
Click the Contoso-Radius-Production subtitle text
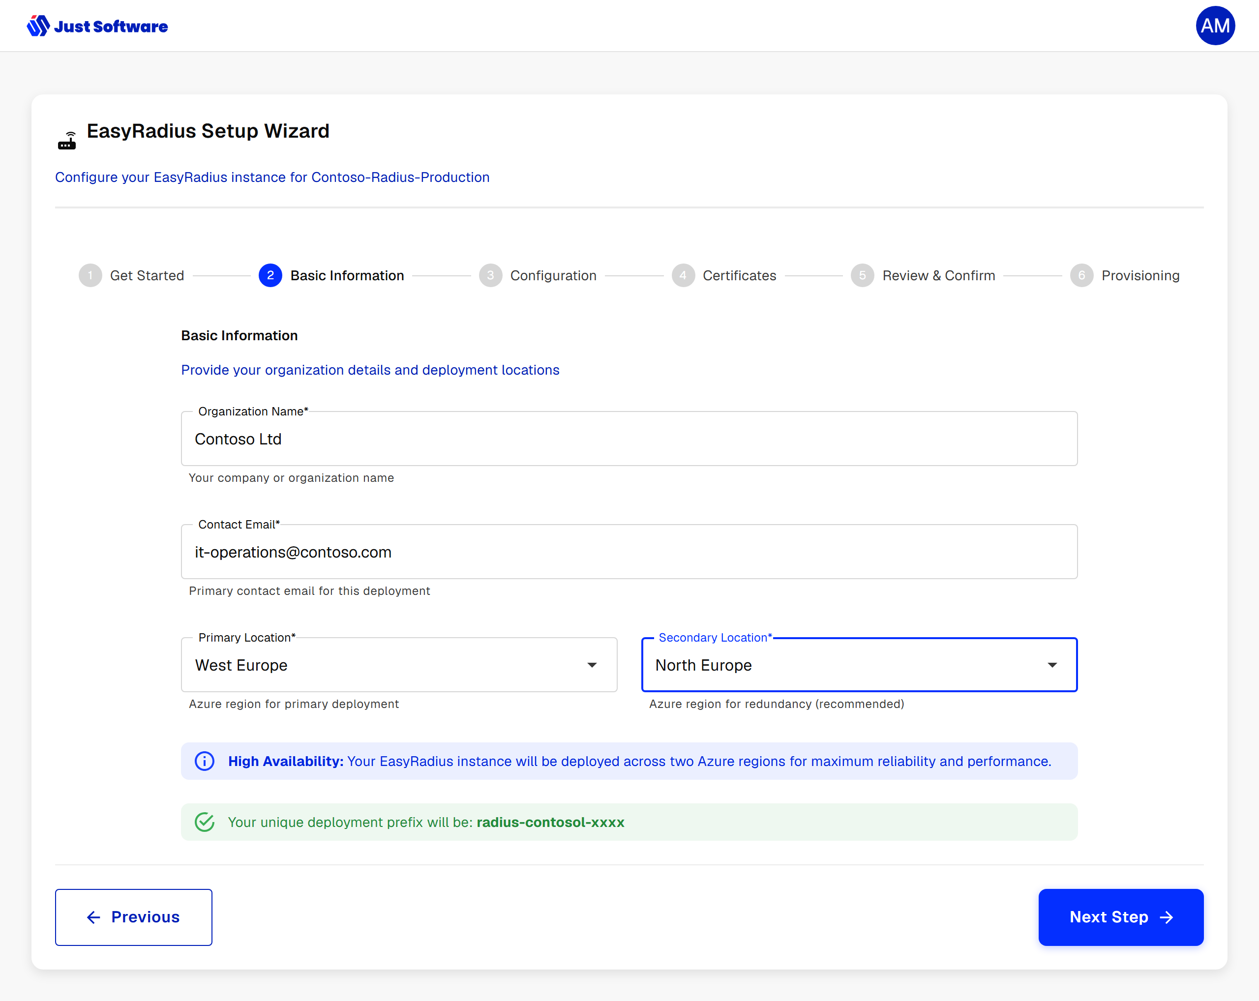[x=400, y=177]
